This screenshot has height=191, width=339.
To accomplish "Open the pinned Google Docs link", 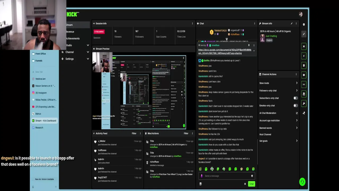I will (225, 51).
